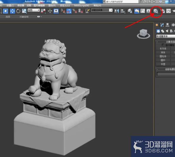Open the 渲染(R) menu

coord(52,6)
